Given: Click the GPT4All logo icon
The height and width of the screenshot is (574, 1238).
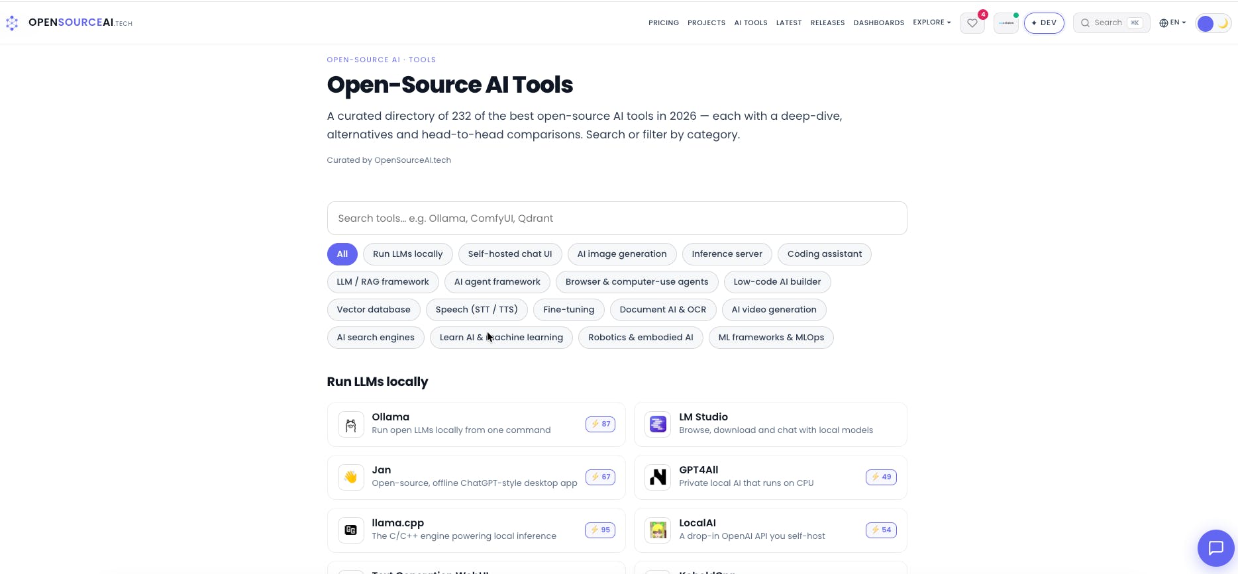Looking at the screenshot, I should pos(658,477).
